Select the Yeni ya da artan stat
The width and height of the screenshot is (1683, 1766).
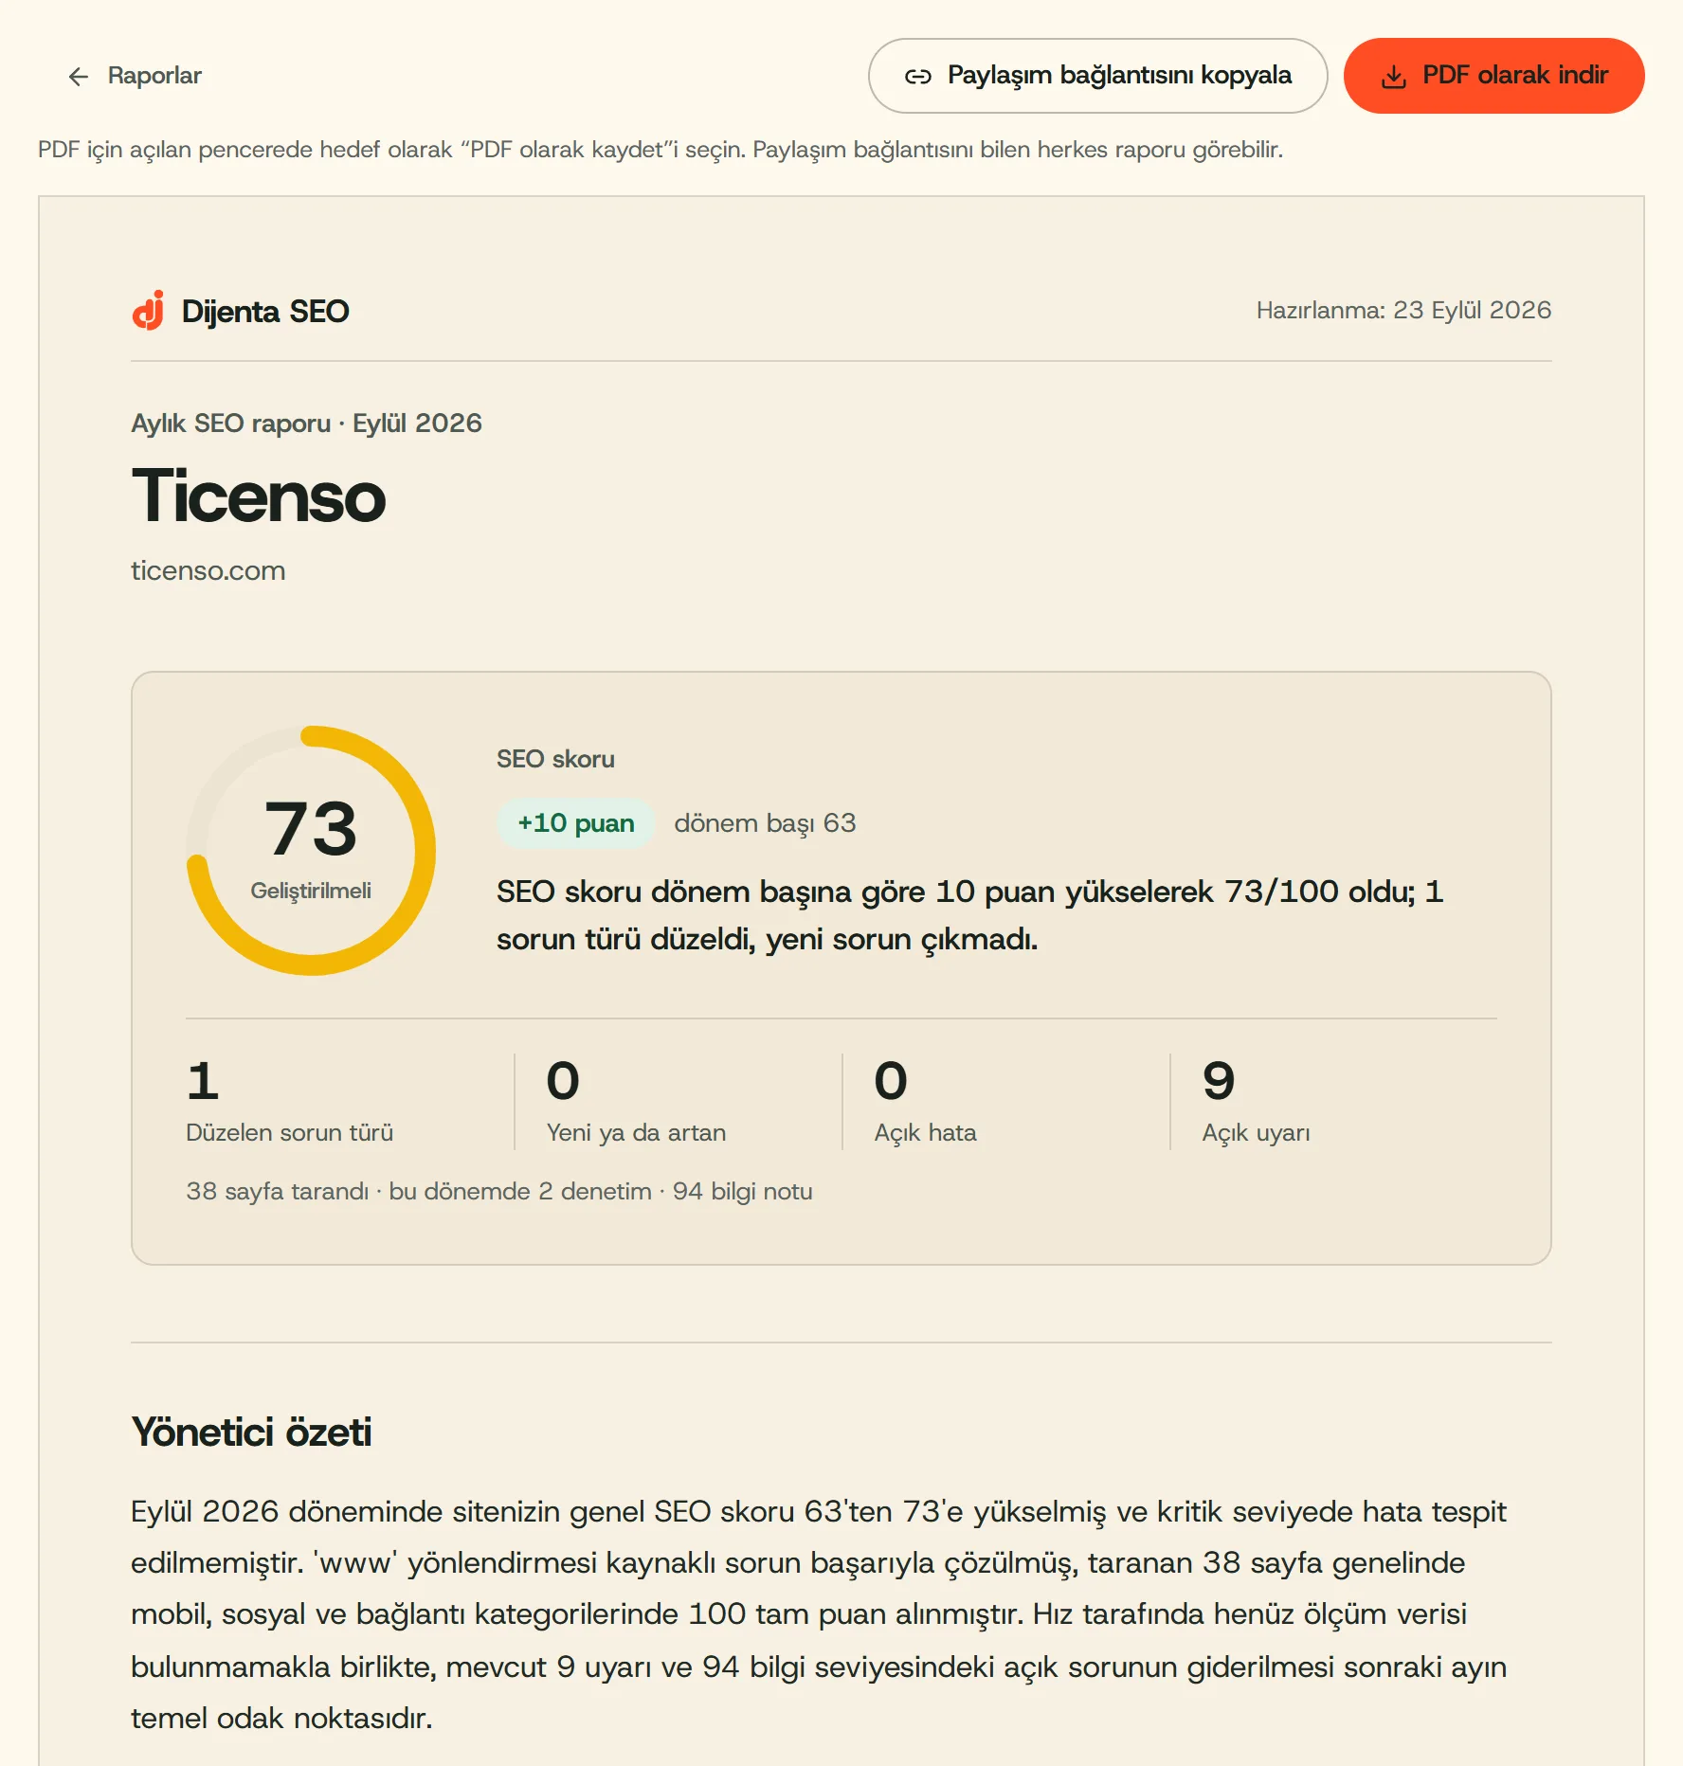click(636, 1101)
